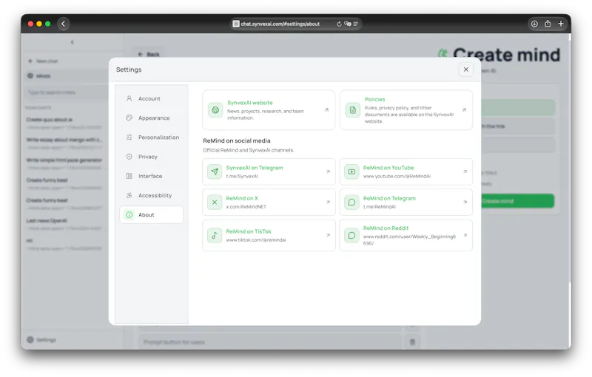Select the About settings tab
The width and height of the screenshot is (592, 377).
click(x=151, y=215)
